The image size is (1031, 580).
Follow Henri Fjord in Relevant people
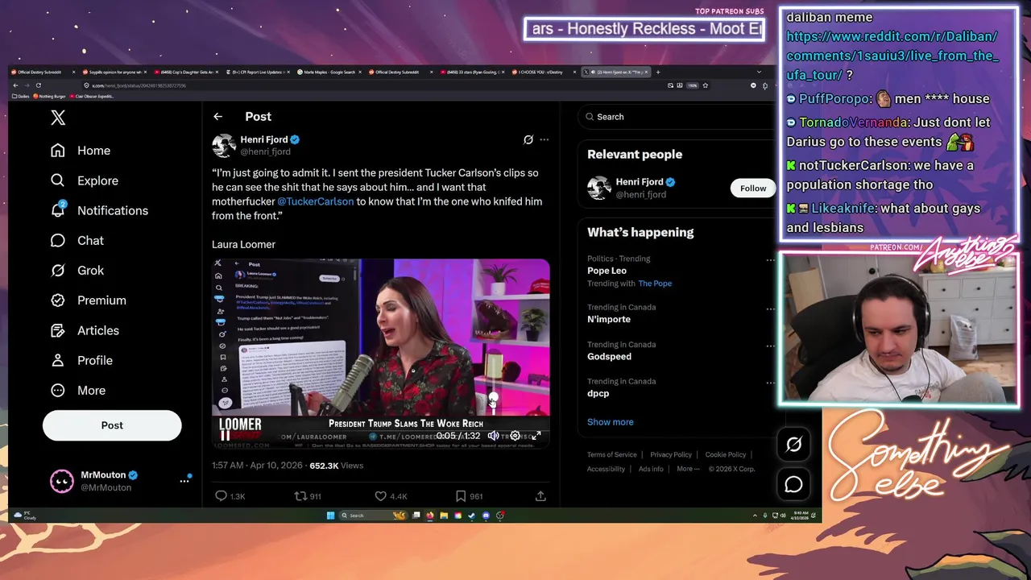753,188
